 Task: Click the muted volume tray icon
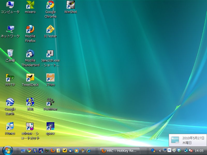point(191,150)
